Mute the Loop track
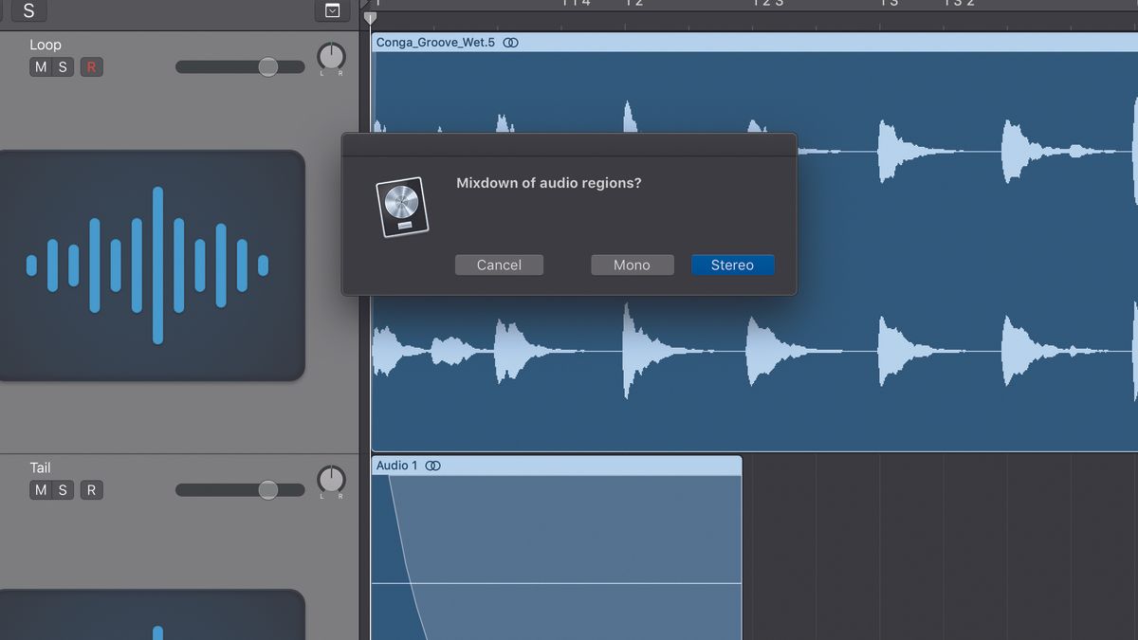 (x=40, y=66)
